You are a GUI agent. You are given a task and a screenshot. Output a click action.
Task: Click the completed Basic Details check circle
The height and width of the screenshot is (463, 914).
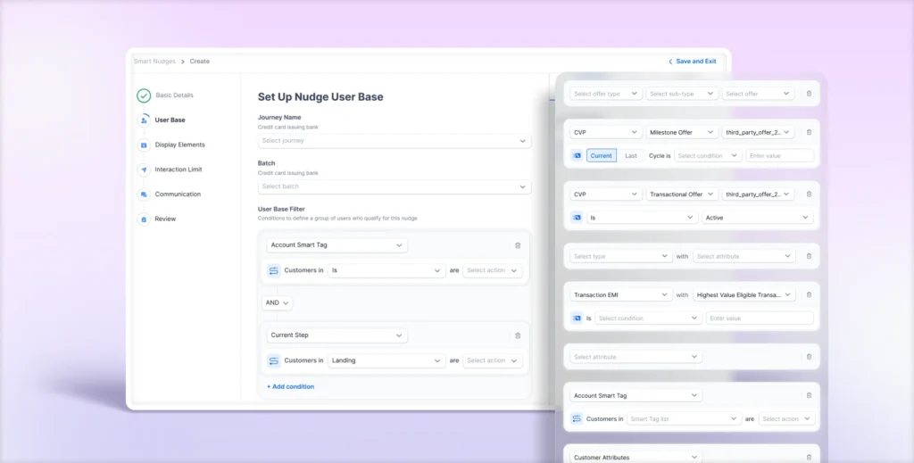144,95
